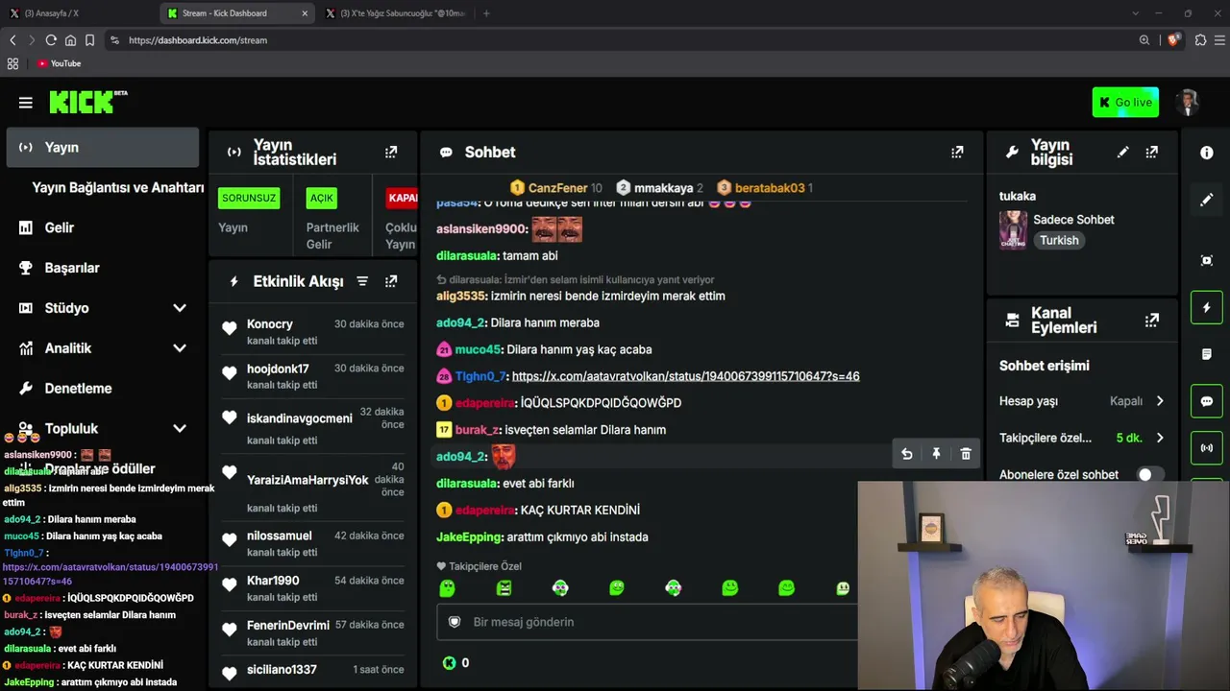Select Yayın in the sidebar
This screenshot has width=1230, height=691.
click(103, 148)
